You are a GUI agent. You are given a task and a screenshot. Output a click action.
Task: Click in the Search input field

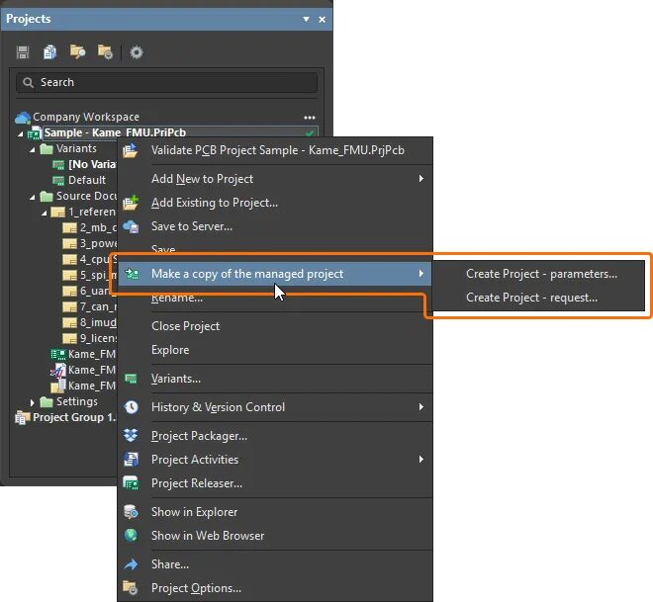(168, 83)
